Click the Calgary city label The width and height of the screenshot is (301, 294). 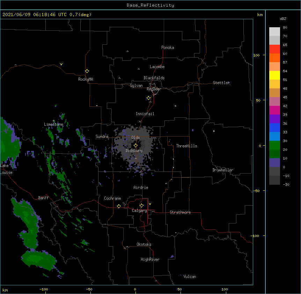coord(139,211)
